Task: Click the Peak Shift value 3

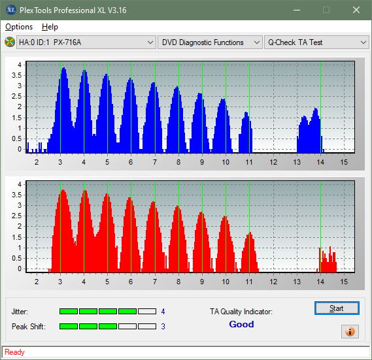Action: click(163, 327)
